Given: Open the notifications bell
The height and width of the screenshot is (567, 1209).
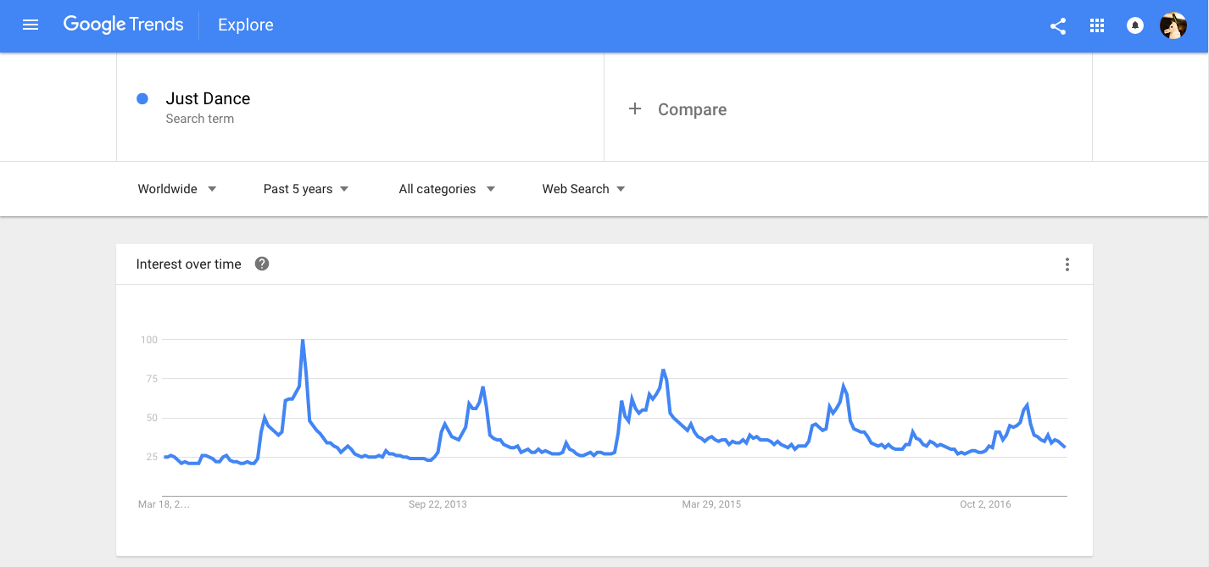Looking at the screenshot, I should [1135, 25].
